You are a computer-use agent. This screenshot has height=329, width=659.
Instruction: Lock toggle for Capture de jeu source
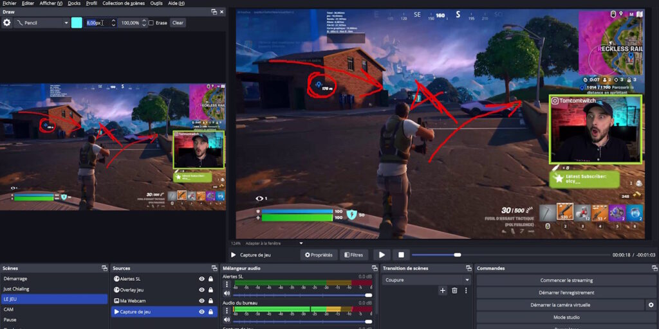[210, 312]
